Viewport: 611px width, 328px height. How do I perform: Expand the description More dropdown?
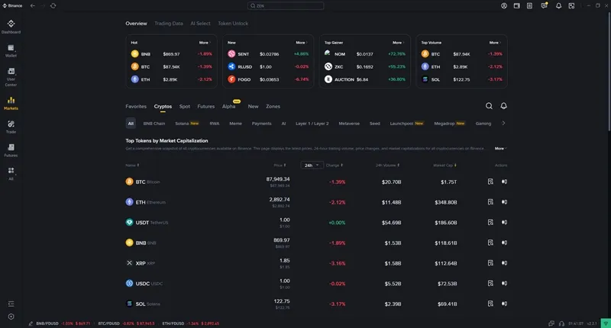pos(499,149)
